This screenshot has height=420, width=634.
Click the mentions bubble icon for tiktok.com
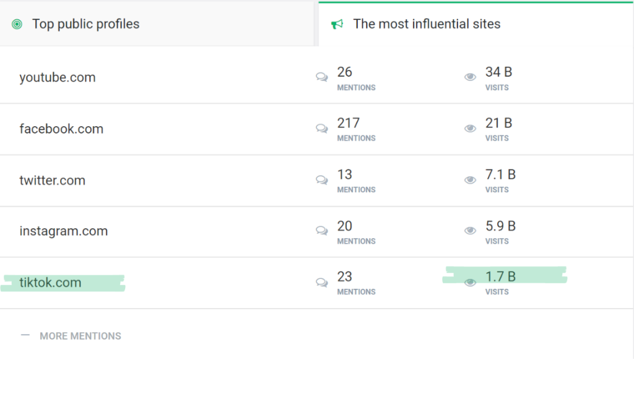(322, 282)
